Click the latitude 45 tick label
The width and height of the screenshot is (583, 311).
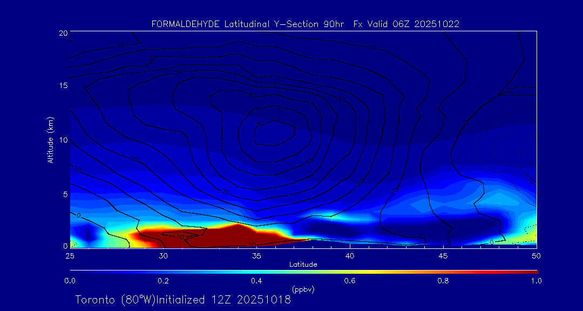point(443,255)
